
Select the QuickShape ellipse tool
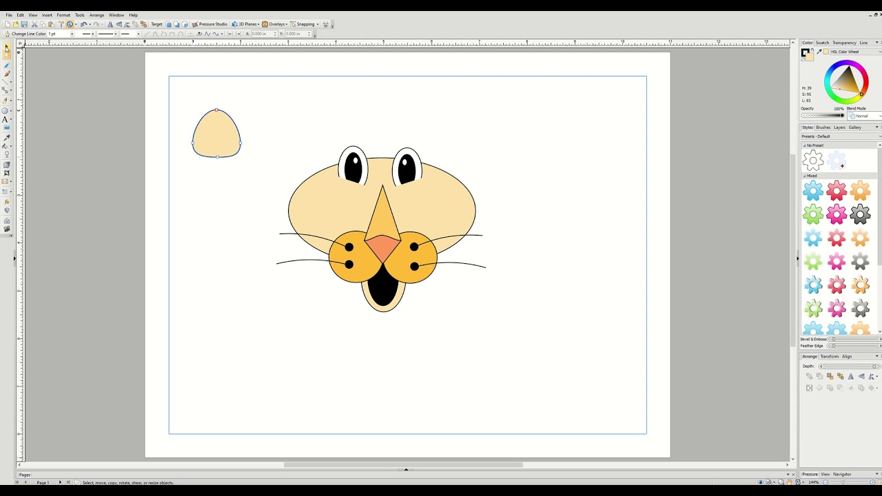point(6,110)
